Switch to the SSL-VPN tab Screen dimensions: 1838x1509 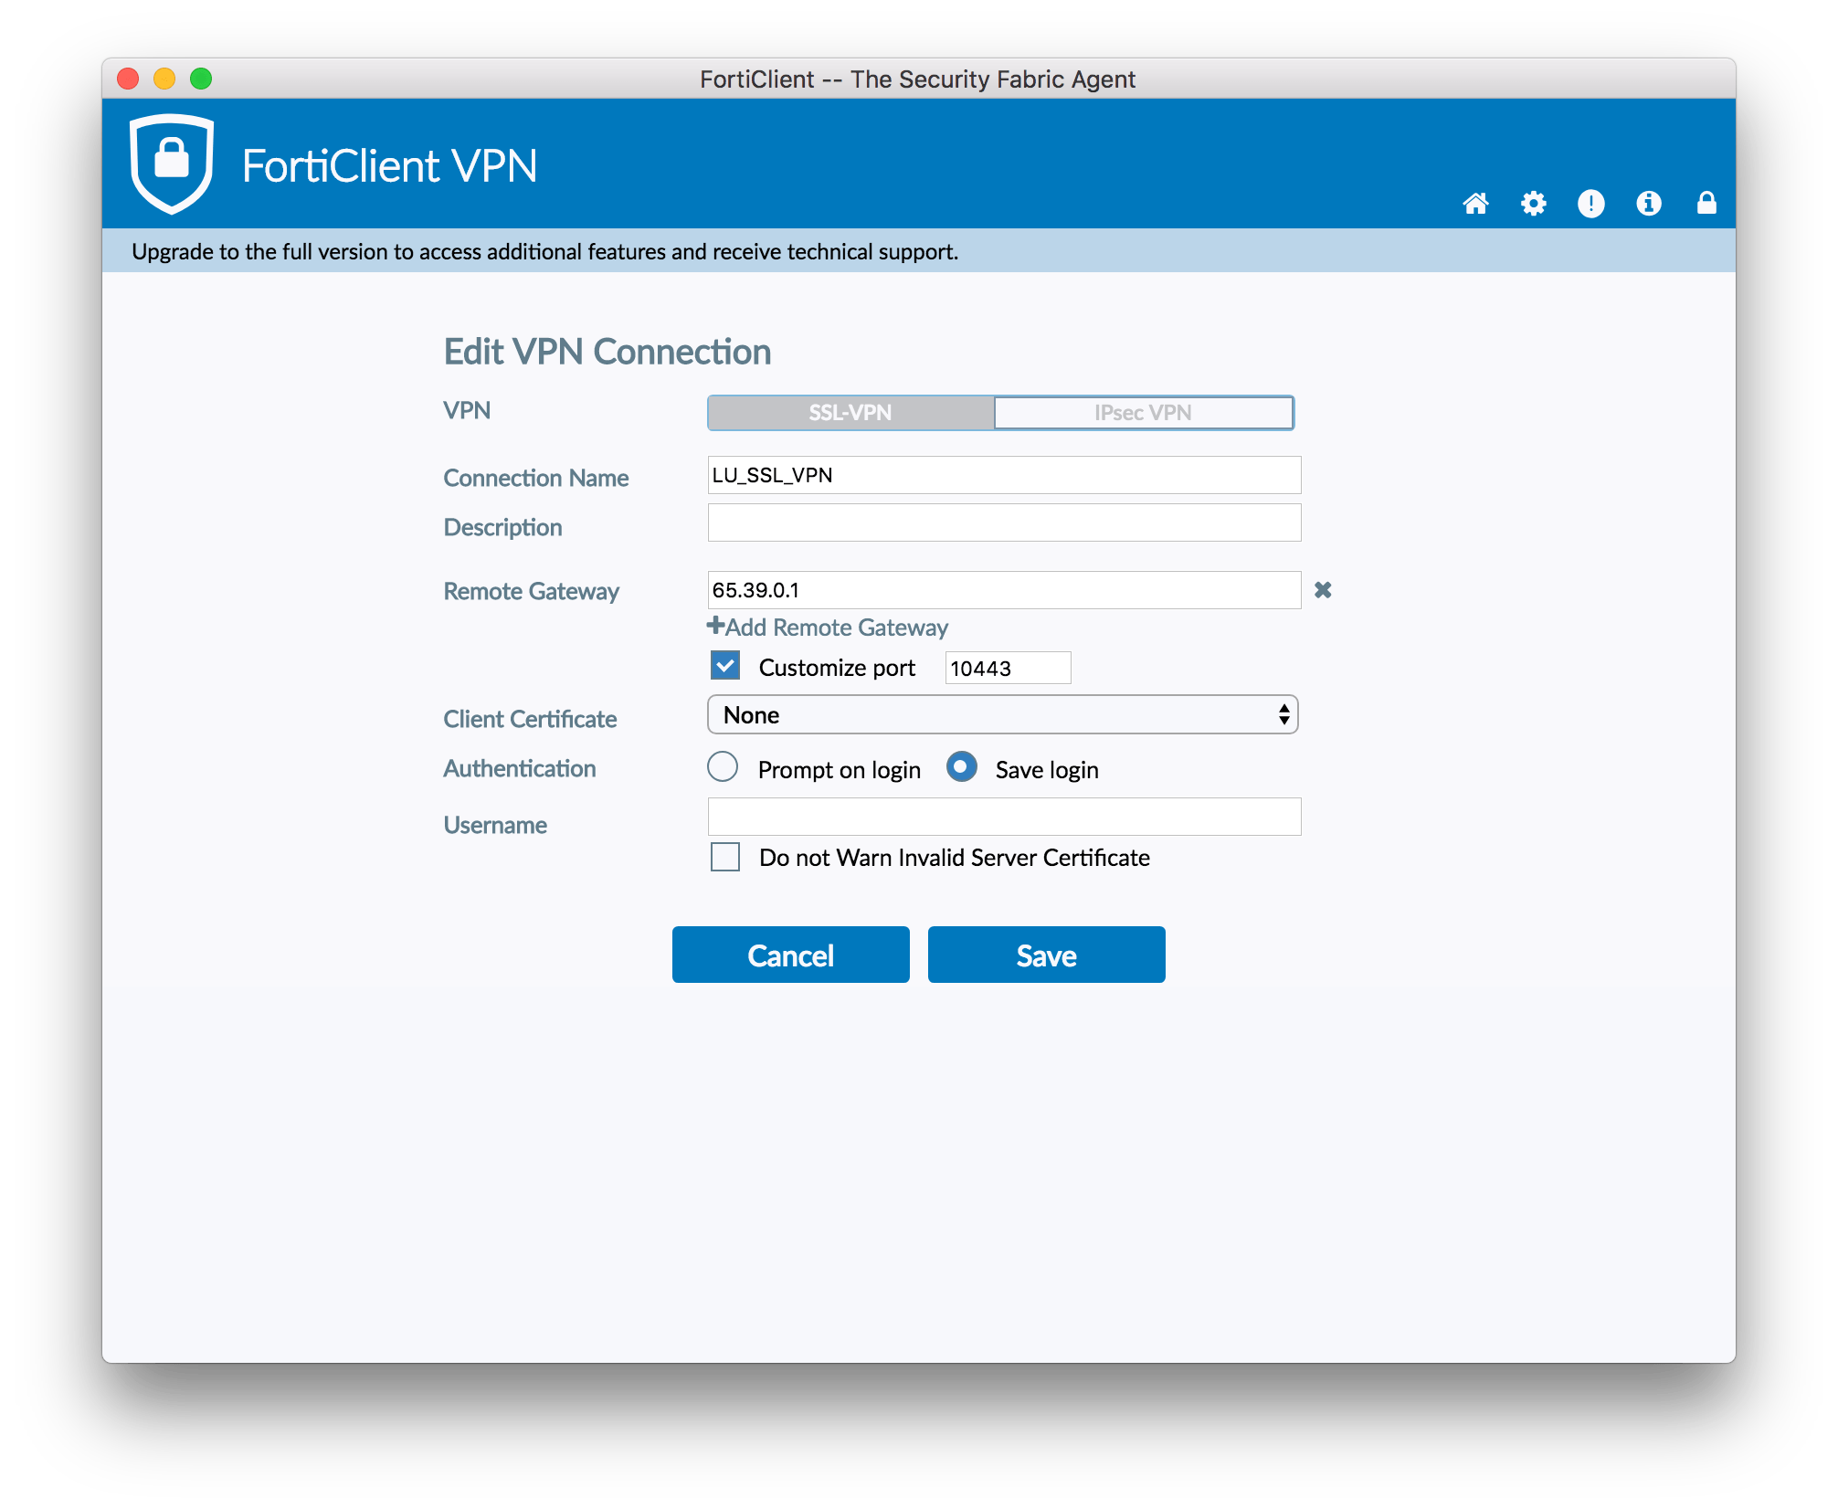(850, 413)
